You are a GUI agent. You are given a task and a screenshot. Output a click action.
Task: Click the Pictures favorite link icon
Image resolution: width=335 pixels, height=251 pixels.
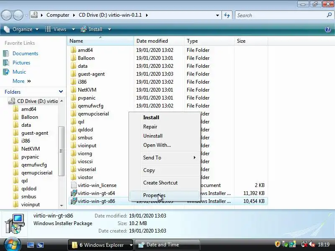tap(6, 62)
